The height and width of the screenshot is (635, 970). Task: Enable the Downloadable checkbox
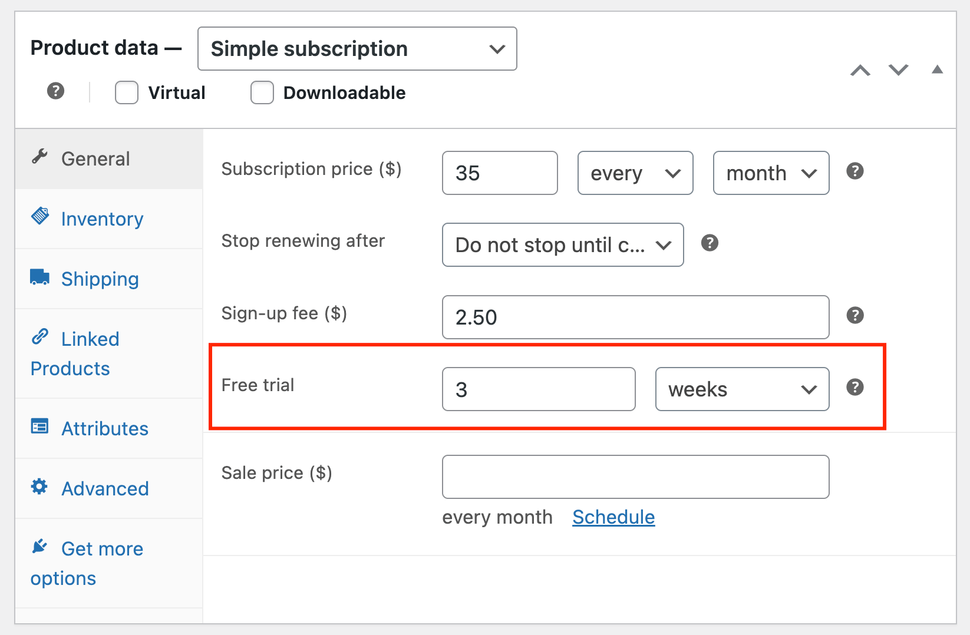(x=262, y=92)
